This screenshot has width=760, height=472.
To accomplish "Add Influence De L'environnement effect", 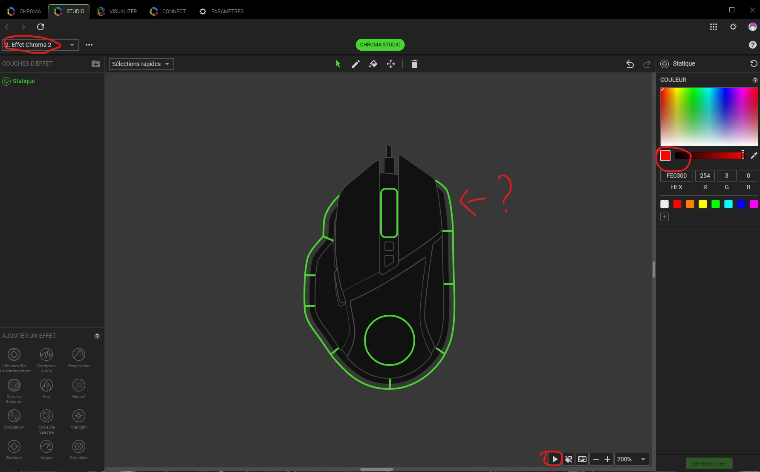I will pyautogui.click(x=14, y=360).
